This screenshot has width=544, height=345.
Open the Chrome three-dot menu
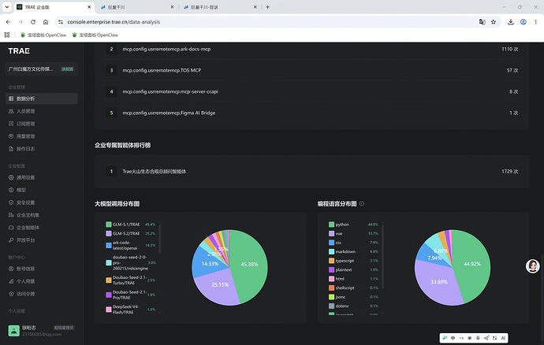coord(535,22)
